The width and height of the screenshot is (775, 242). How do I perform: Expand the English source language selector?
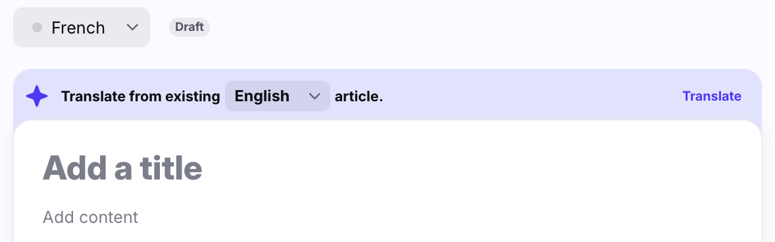pos(277,96)
